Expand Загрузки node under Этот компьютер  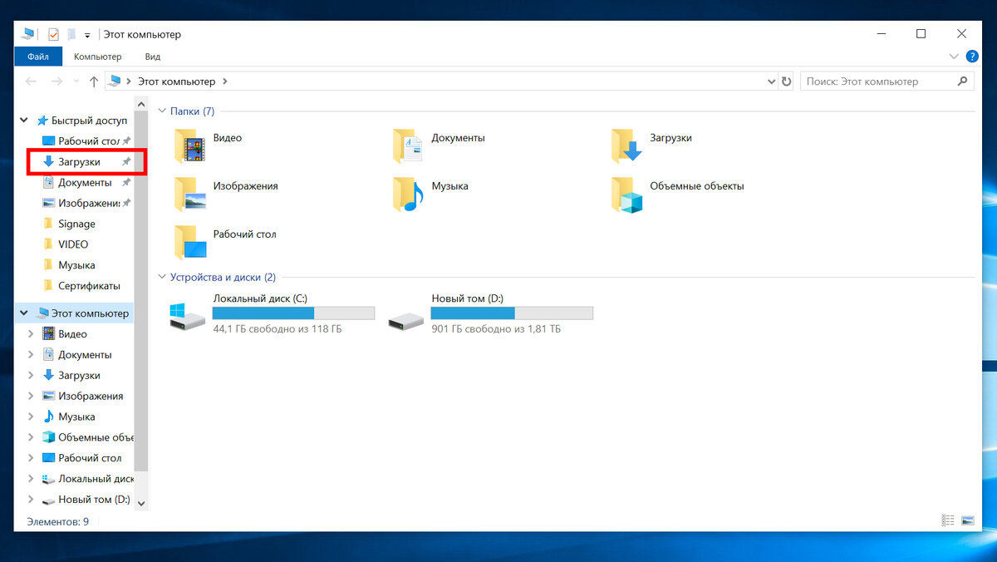31,376
